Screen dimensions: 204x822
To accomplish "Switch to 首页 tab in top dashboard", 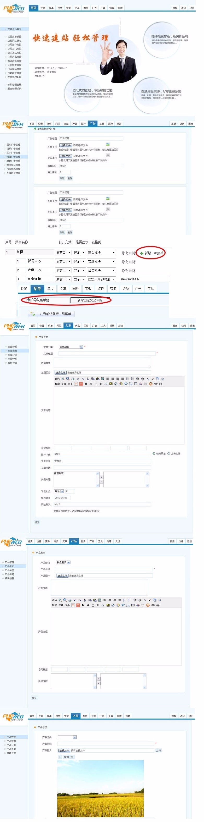I will click(33, 8).
